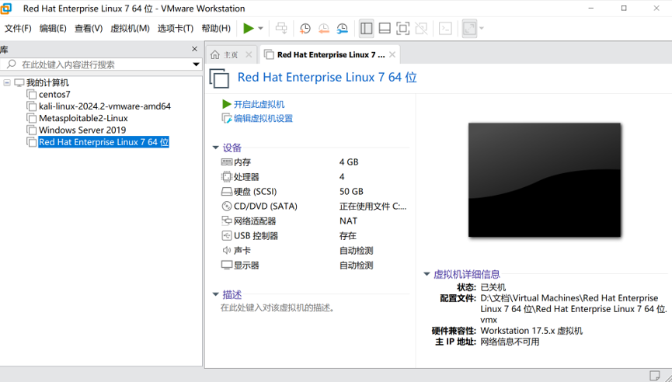Open the 帮助(H) menu
Viewport: 672px width, 382px height.
[x=216, y=28]
